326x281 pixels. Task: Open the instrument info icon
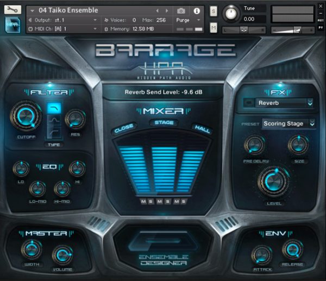[x=197, y=11]
